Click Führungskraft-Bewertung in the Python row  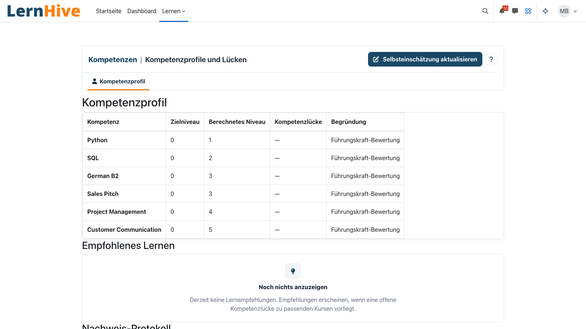point(365,140)
